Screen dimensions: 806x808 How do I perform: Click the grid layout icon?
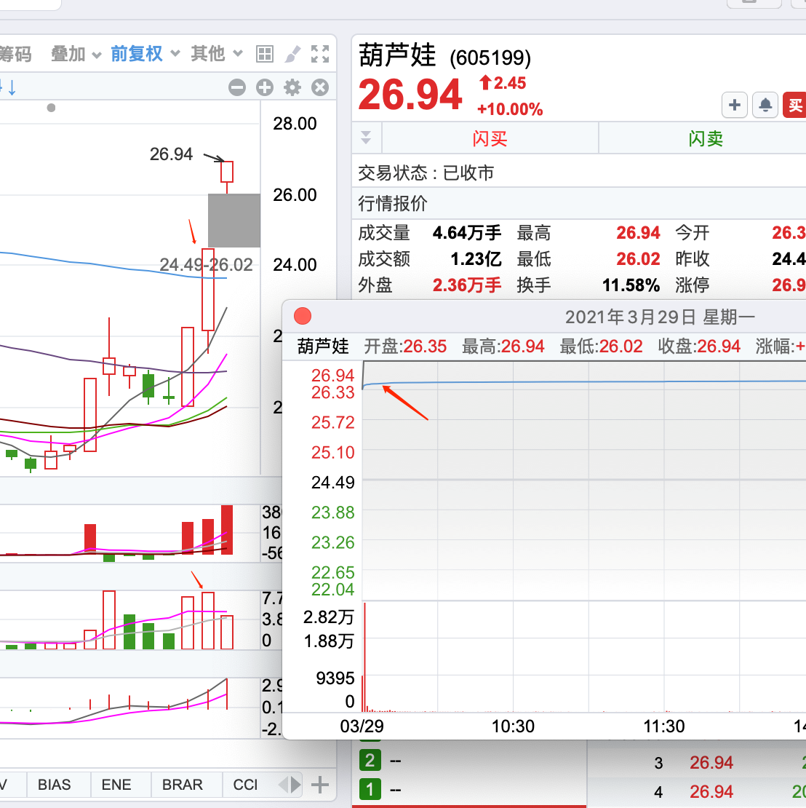tap(265, 54)
